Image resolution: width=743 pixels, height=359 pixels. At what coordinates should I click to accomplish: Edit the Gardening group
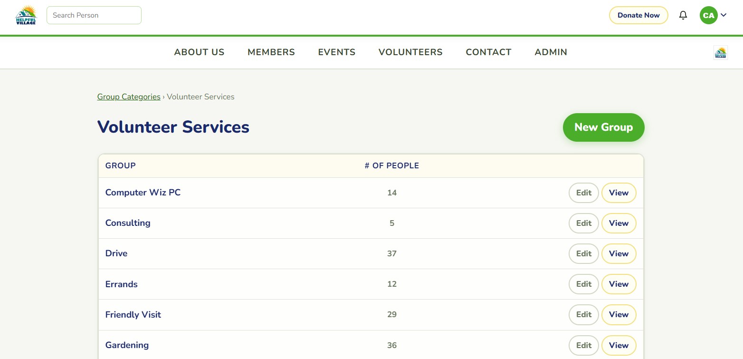click(x=583, y=346)
